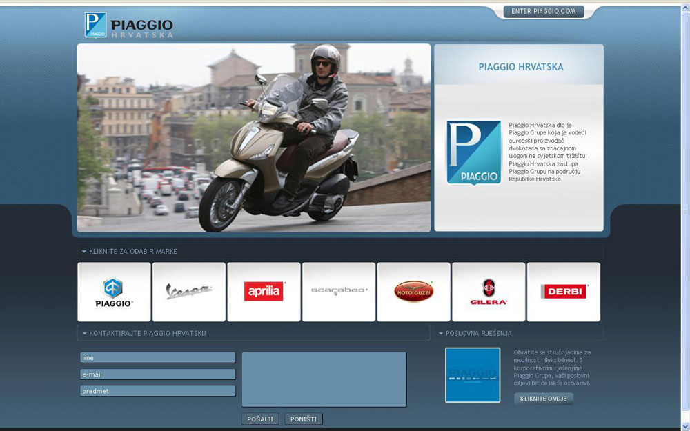
Task: Click the Obratite se stručnjacima paragraph
Action: (x=552, y=368)
